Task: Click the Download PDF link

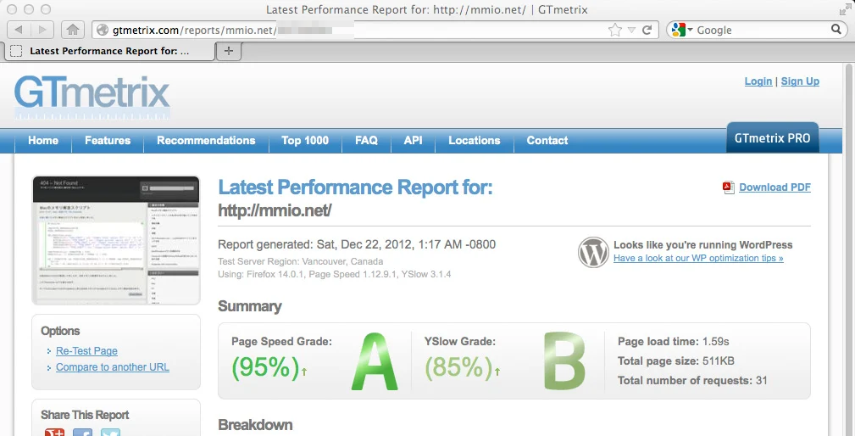Action: click(774, 187)
